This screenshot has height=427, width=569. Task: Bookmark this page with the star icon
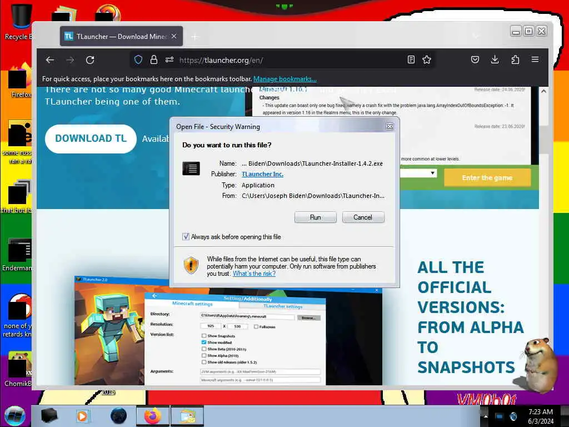[427, 59]
